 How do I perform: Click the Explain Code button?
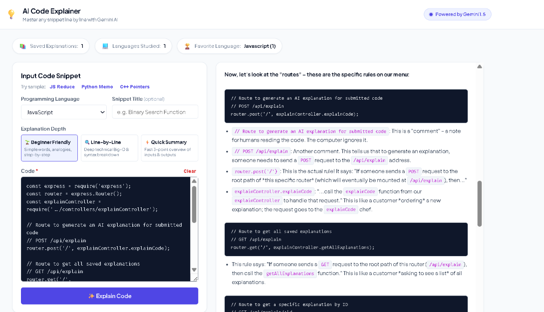coord(109,296)
